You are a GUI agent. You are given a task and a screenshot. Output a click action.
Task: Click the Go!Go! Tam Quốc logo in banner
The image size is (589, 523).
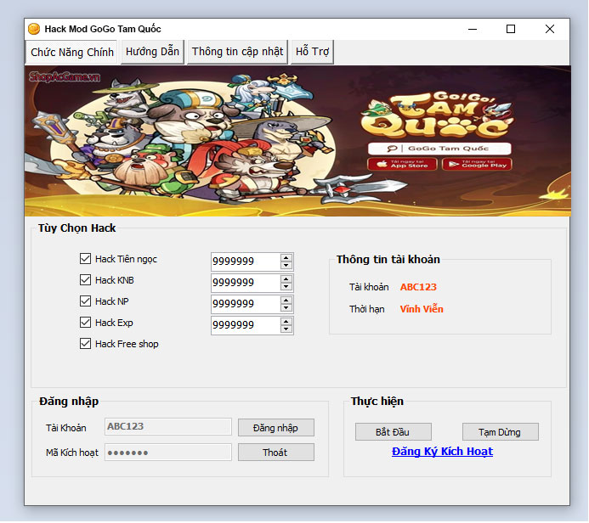(437, 115)
